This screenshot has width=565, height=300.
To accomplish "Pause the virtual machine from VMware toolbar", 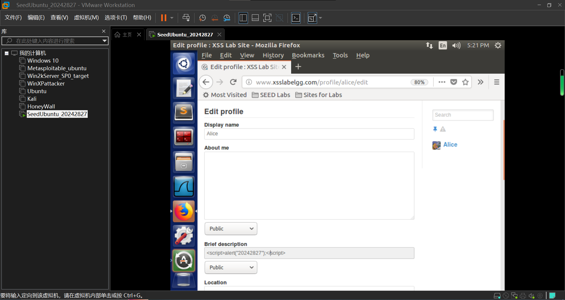I will (x=164, y=18).
